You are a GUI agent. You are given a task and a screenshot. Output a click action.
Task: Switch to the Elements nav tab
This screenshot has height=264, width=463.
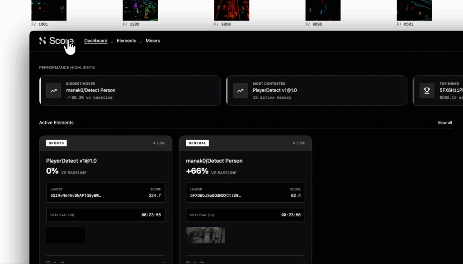pos(126,41)
